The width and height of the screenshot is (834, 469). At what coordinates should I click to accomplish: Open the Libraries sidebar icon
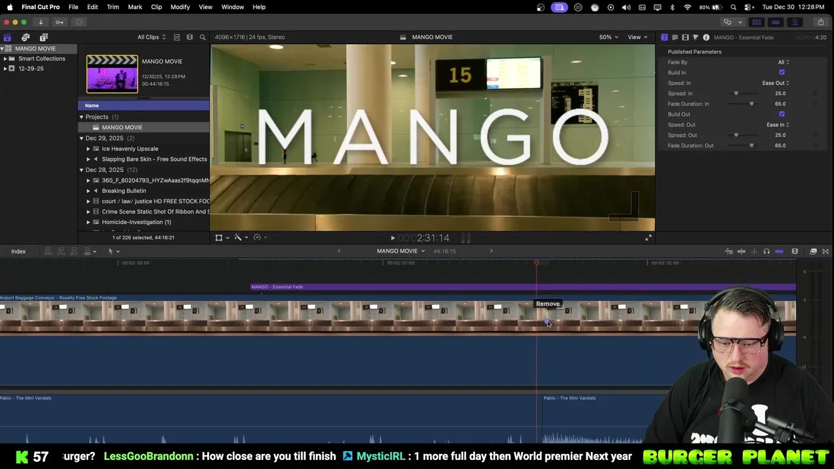point(7,37)
